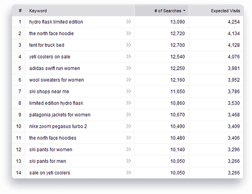Image resolution: width=252 pixels, height=194 pixels.
Task: Click double-arrow icon for limited edition hydro flask
Action: 128,103
